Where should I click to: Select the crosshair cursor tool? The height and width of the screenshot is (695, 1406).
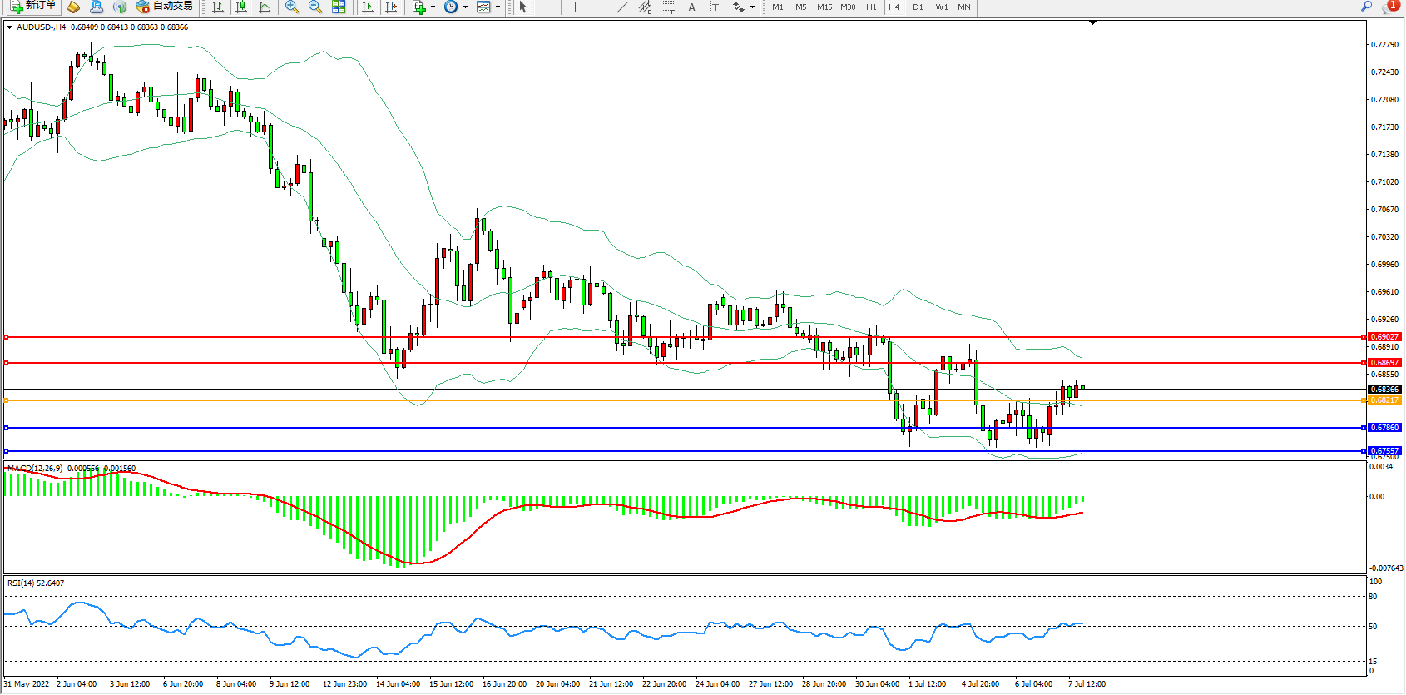coord(547,7)
